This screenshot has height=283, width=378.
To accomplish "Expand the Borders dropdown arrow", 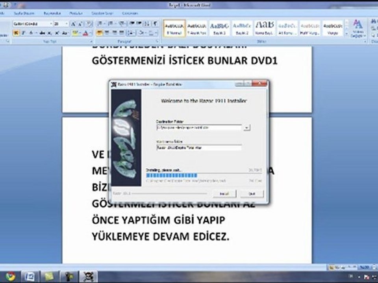I will [156, 33].
